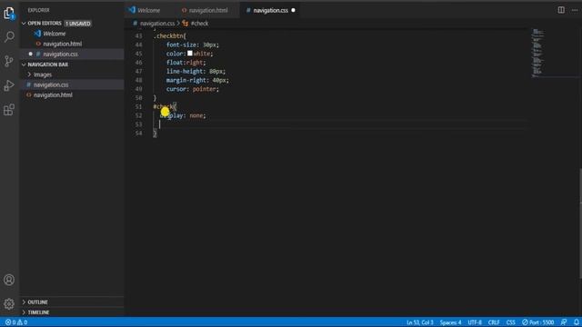Image resolution: width=582 pixels, height=327 pixels.
Task: Click the VS Code icon on Welcome tab
Action: point(132,10)
